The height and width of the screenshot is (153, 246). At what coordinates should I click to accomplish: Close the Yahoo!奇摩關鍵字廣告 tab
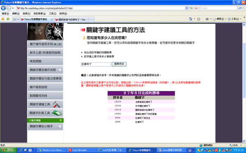pyautogui.click(x=52, y=19)
